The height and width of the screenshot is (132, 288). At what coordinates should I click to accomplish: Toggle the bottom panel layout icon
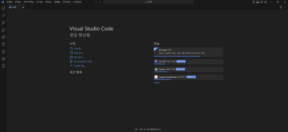(x=258, y=2)
